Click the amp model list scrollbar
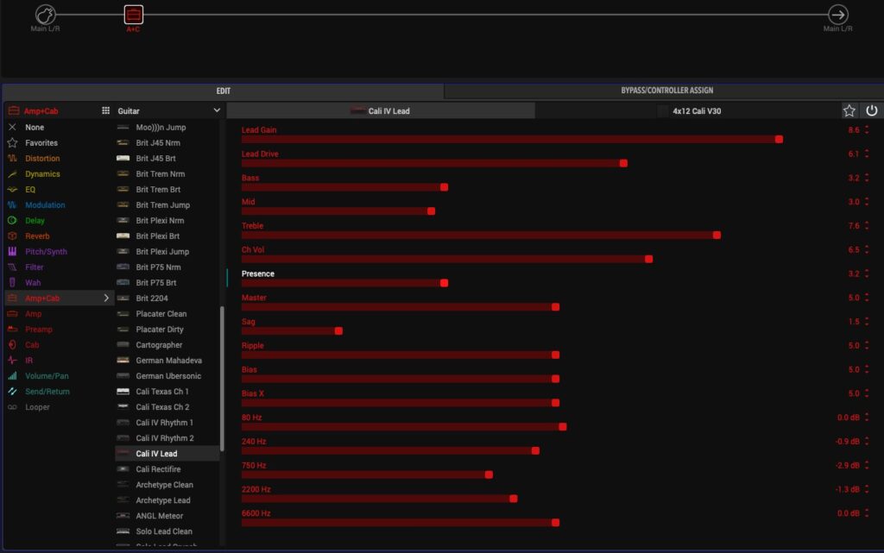Viewport: 884px width, 553px height. click(x=223, y=378)
